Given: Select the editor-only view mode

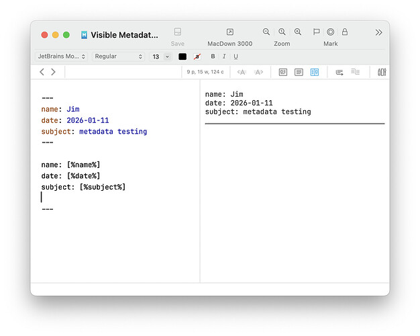Looking at the screenshot, I should (x=299, y=72).
